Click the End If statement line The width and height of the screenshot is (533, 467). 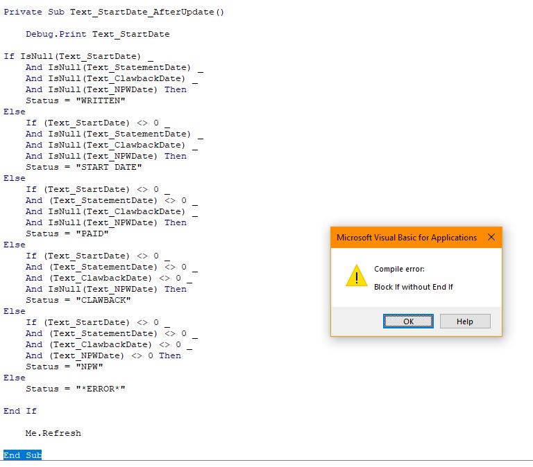pos(20,411)
